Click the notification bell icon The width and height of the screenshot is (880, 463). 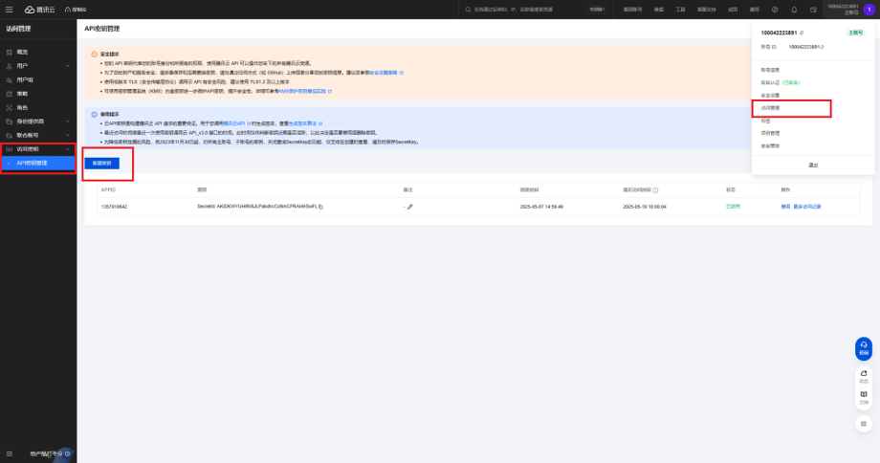pos(793,9)
